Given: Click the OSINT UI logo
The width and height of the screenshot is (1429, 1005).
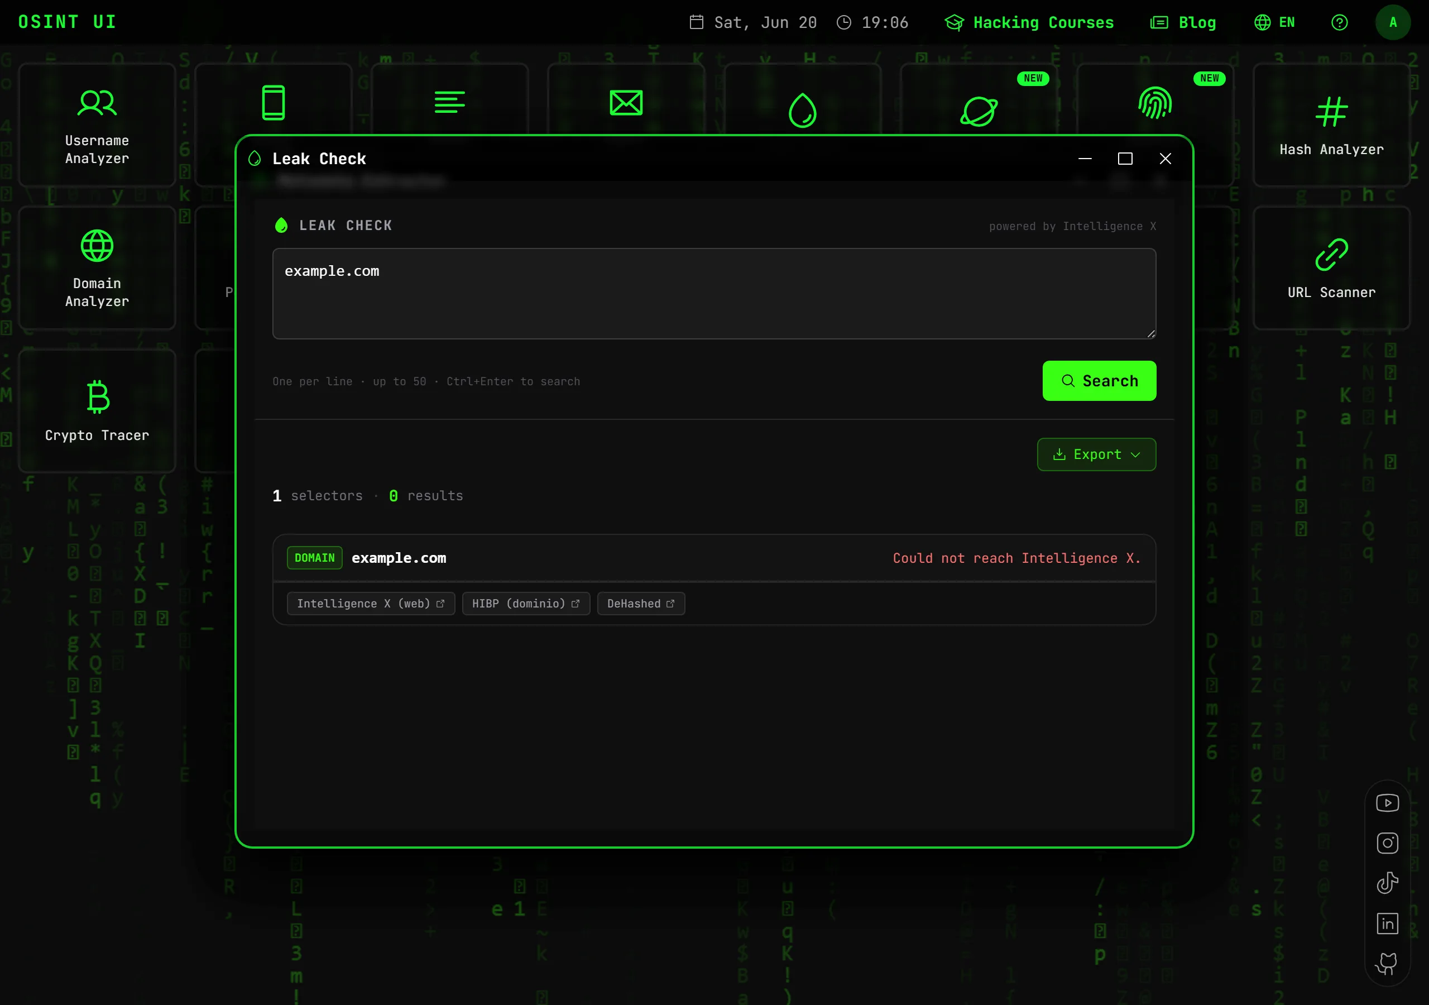Looking at the screenshot, I should [67, 22].
